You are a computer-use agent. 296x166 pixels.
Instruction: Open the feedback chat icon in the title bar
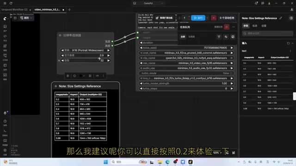click(x=263, y=3)
